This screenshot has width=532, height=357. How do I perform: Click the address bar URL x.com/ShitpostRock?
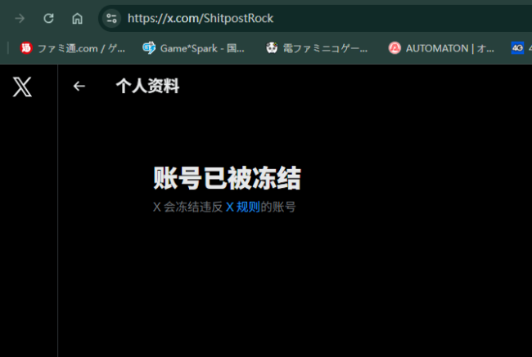[x=201, y=18]
